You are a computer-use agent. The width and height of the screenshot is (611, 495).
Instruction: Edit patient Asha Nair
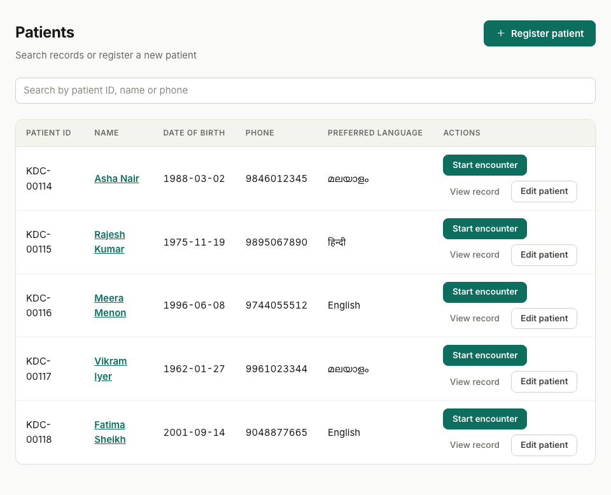tap(544, 192)
